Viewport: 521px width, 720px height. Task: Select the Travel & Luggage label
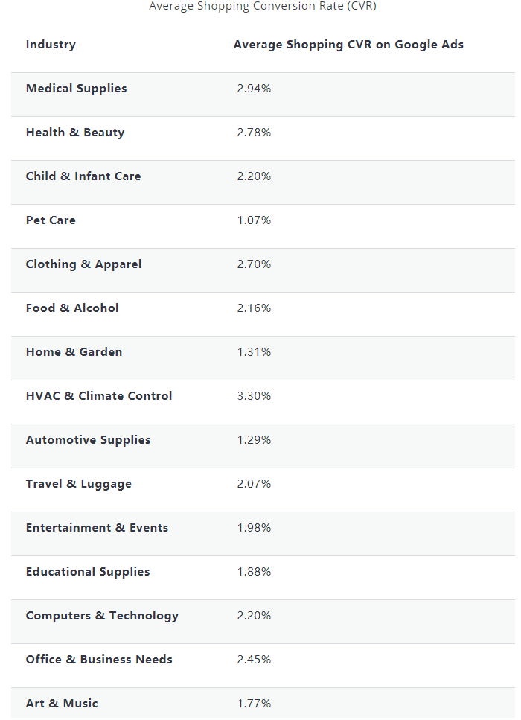point(78,484)
